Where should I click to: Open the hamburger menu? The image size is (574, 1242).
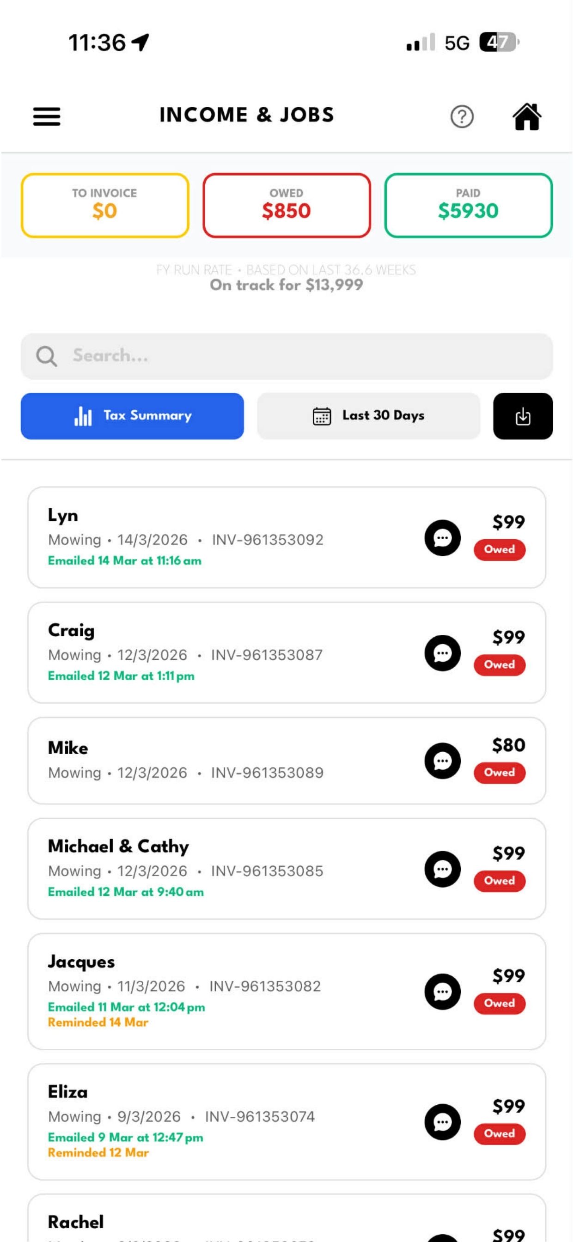tap(47, 116)
